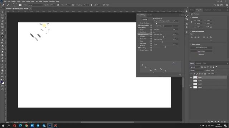Lock all for the layer
Viewport: 229px width, 128px height.
pos(205,74)
